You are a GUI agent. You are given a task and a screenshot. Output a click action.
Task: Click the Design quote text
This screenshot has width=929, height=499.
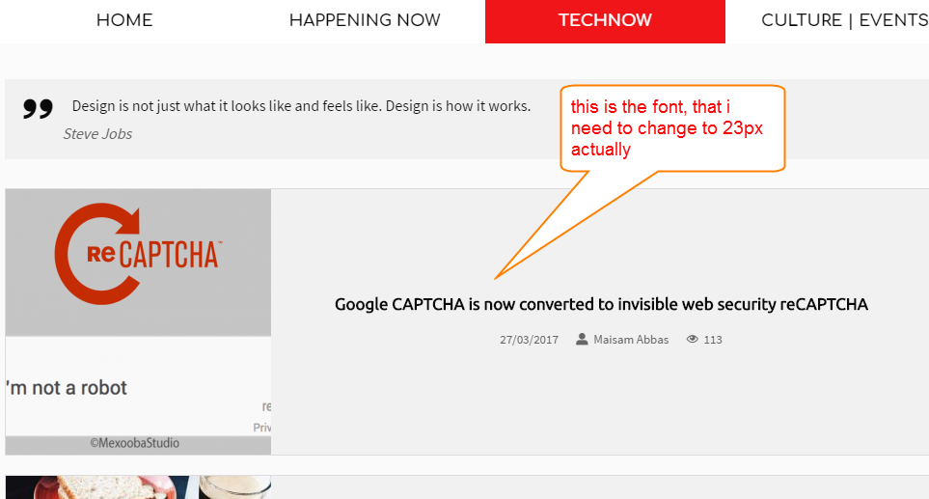301,106
